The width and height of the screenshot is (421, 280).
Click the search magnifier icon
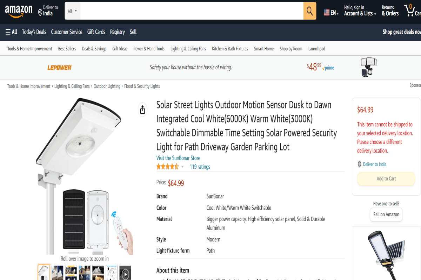309,10
